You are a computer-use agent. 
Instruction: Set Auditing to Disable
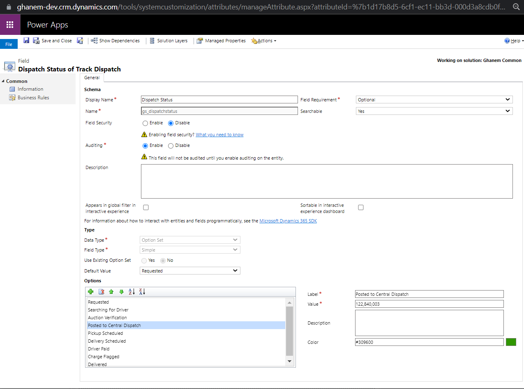[171, 145]
